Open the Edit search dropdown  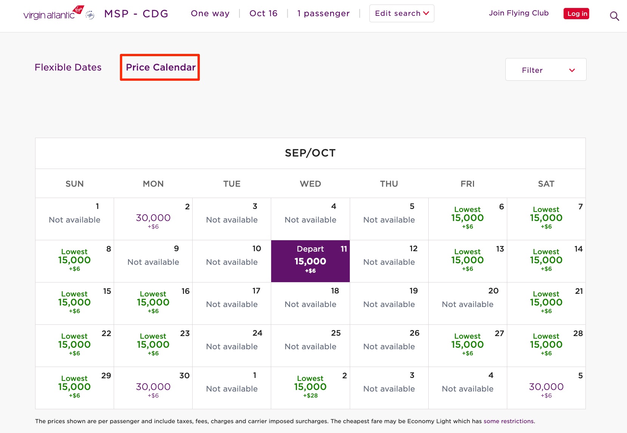402,13
